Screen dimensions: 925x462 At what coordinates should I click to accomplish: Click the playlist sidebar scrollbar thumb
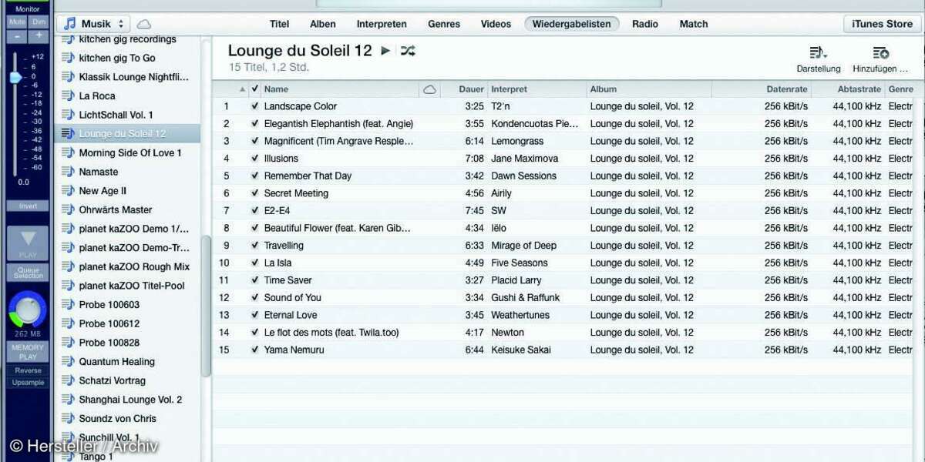(x=206, y=306)
